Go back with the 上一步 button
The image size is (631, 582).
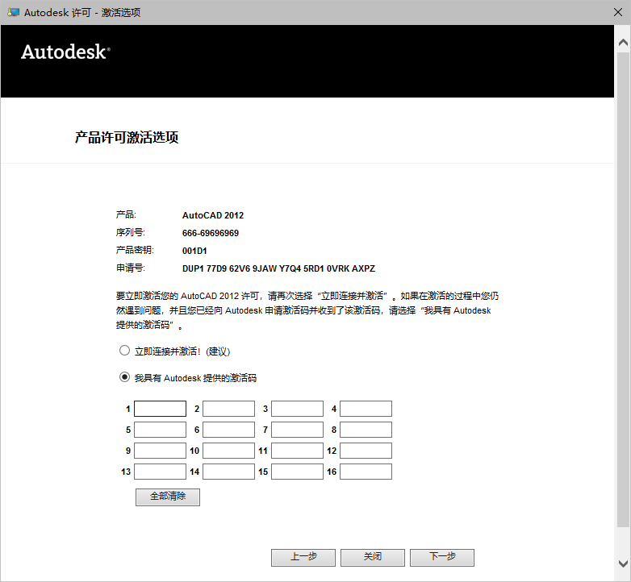point(303,558)
